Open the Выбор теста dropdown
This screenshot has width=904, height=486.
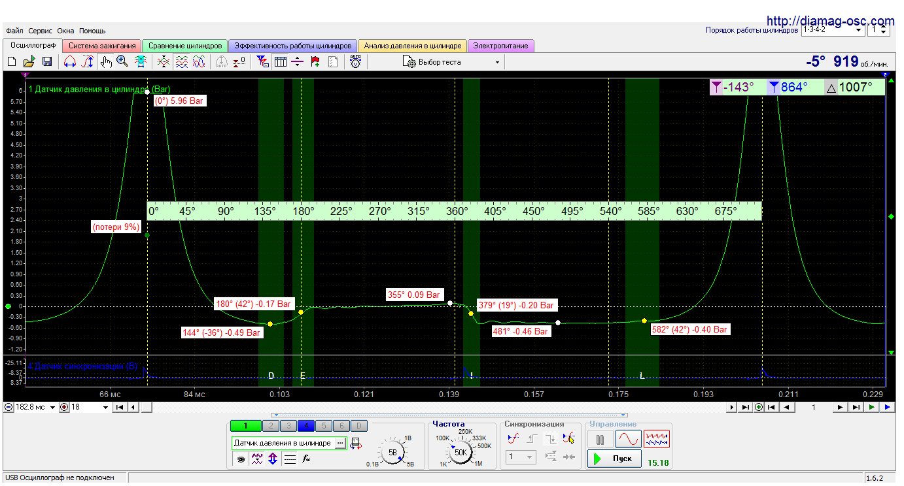click(452, 62)
